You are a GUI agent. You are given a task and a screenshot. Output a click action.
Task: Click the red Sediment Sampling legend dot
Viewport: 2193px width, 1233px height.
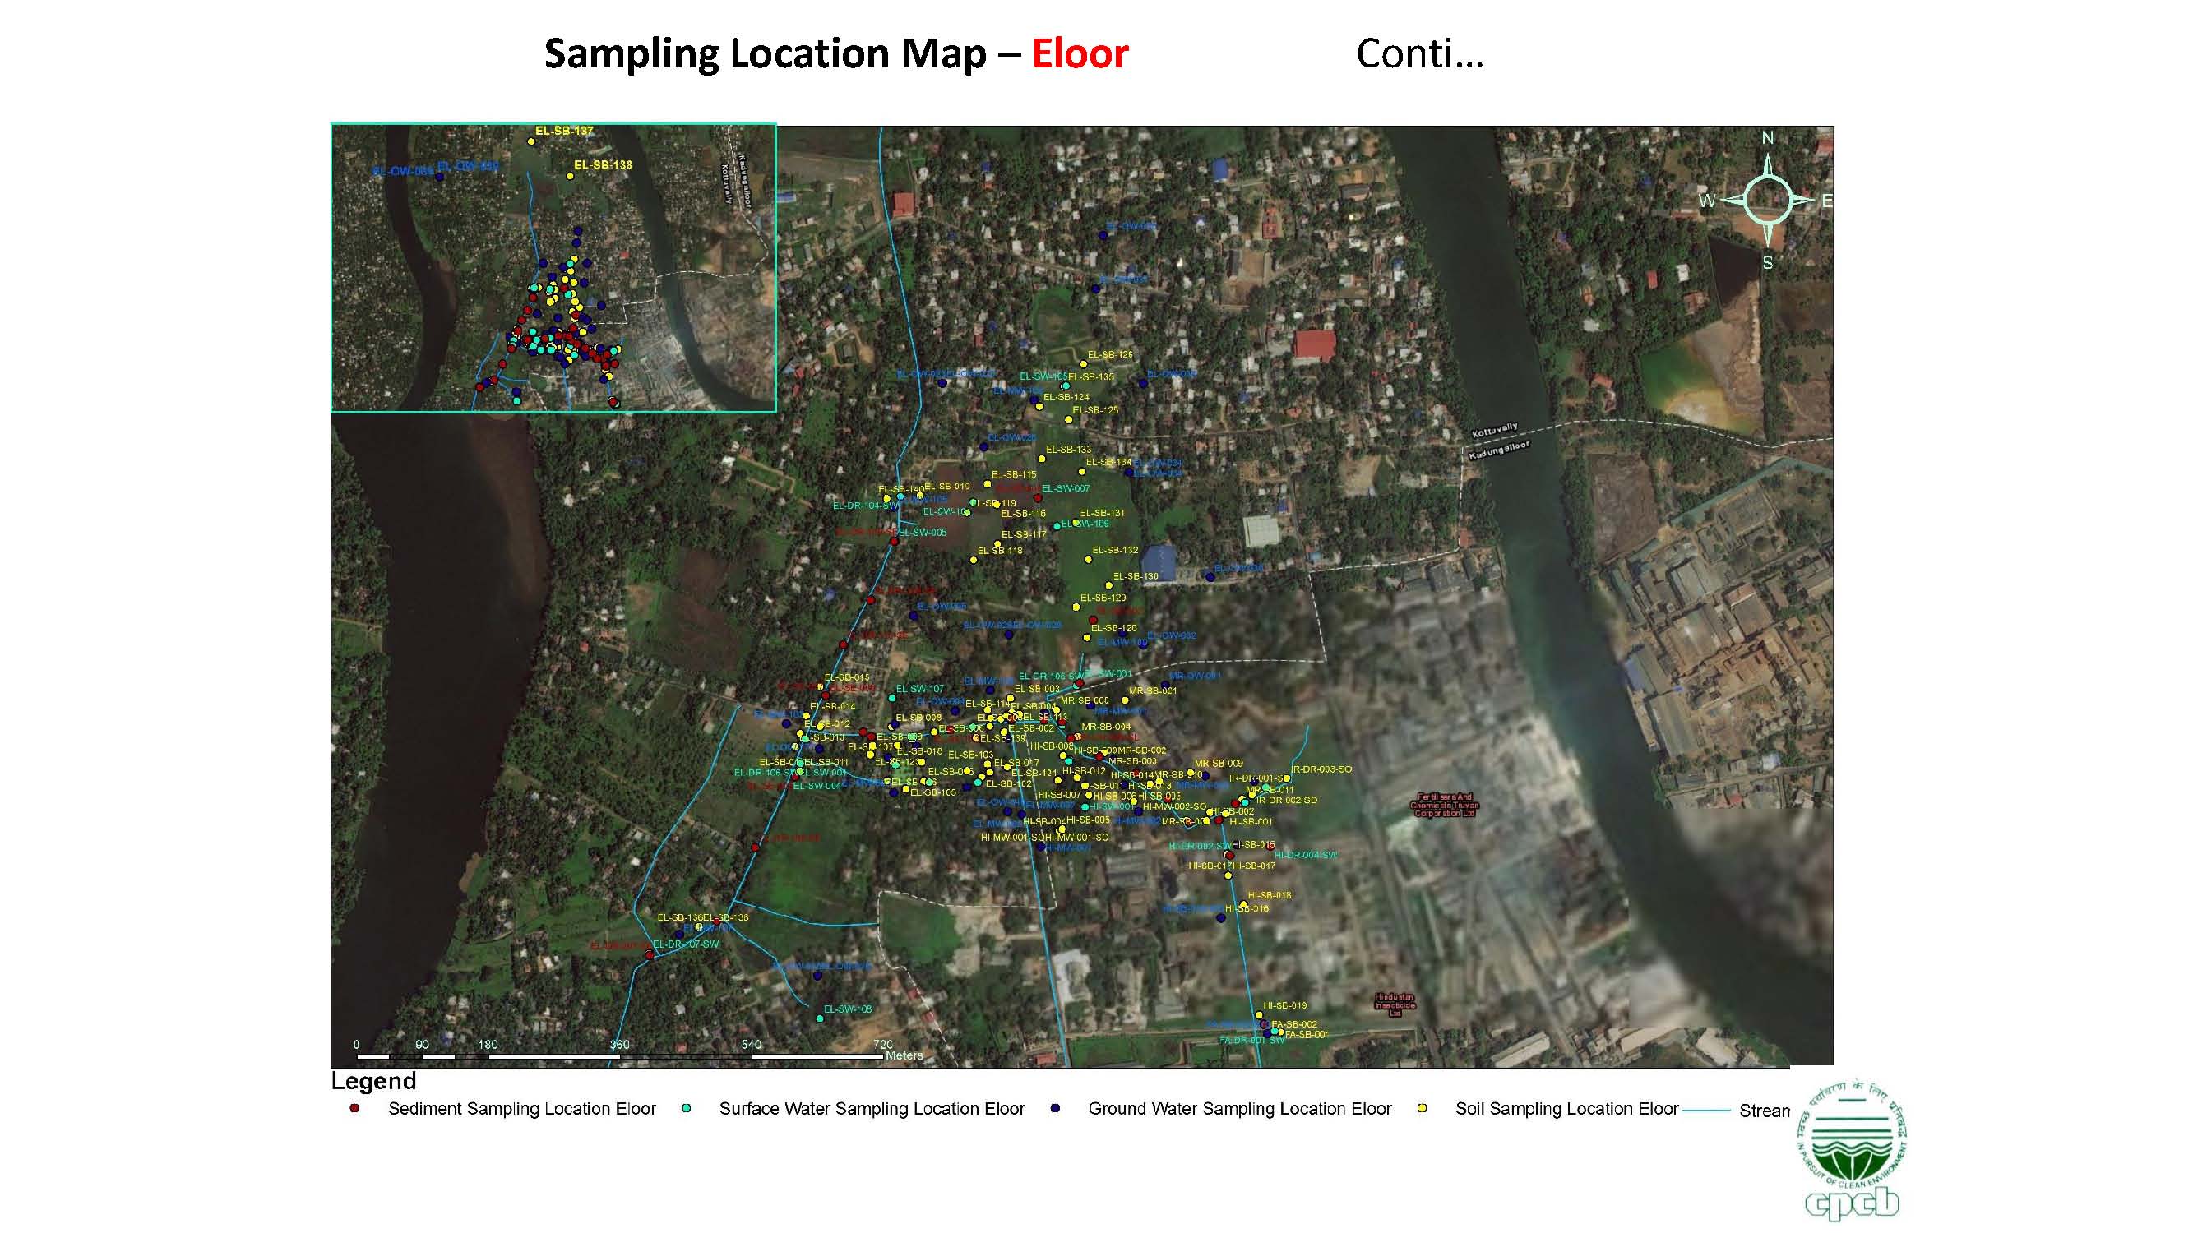click(355, 1108)
